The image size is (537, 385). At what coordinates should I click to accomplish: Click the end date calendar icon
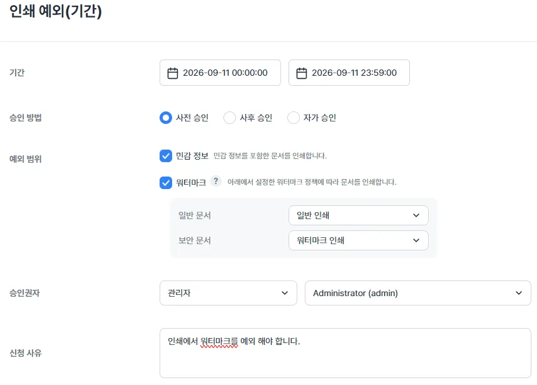coord(302,73)
